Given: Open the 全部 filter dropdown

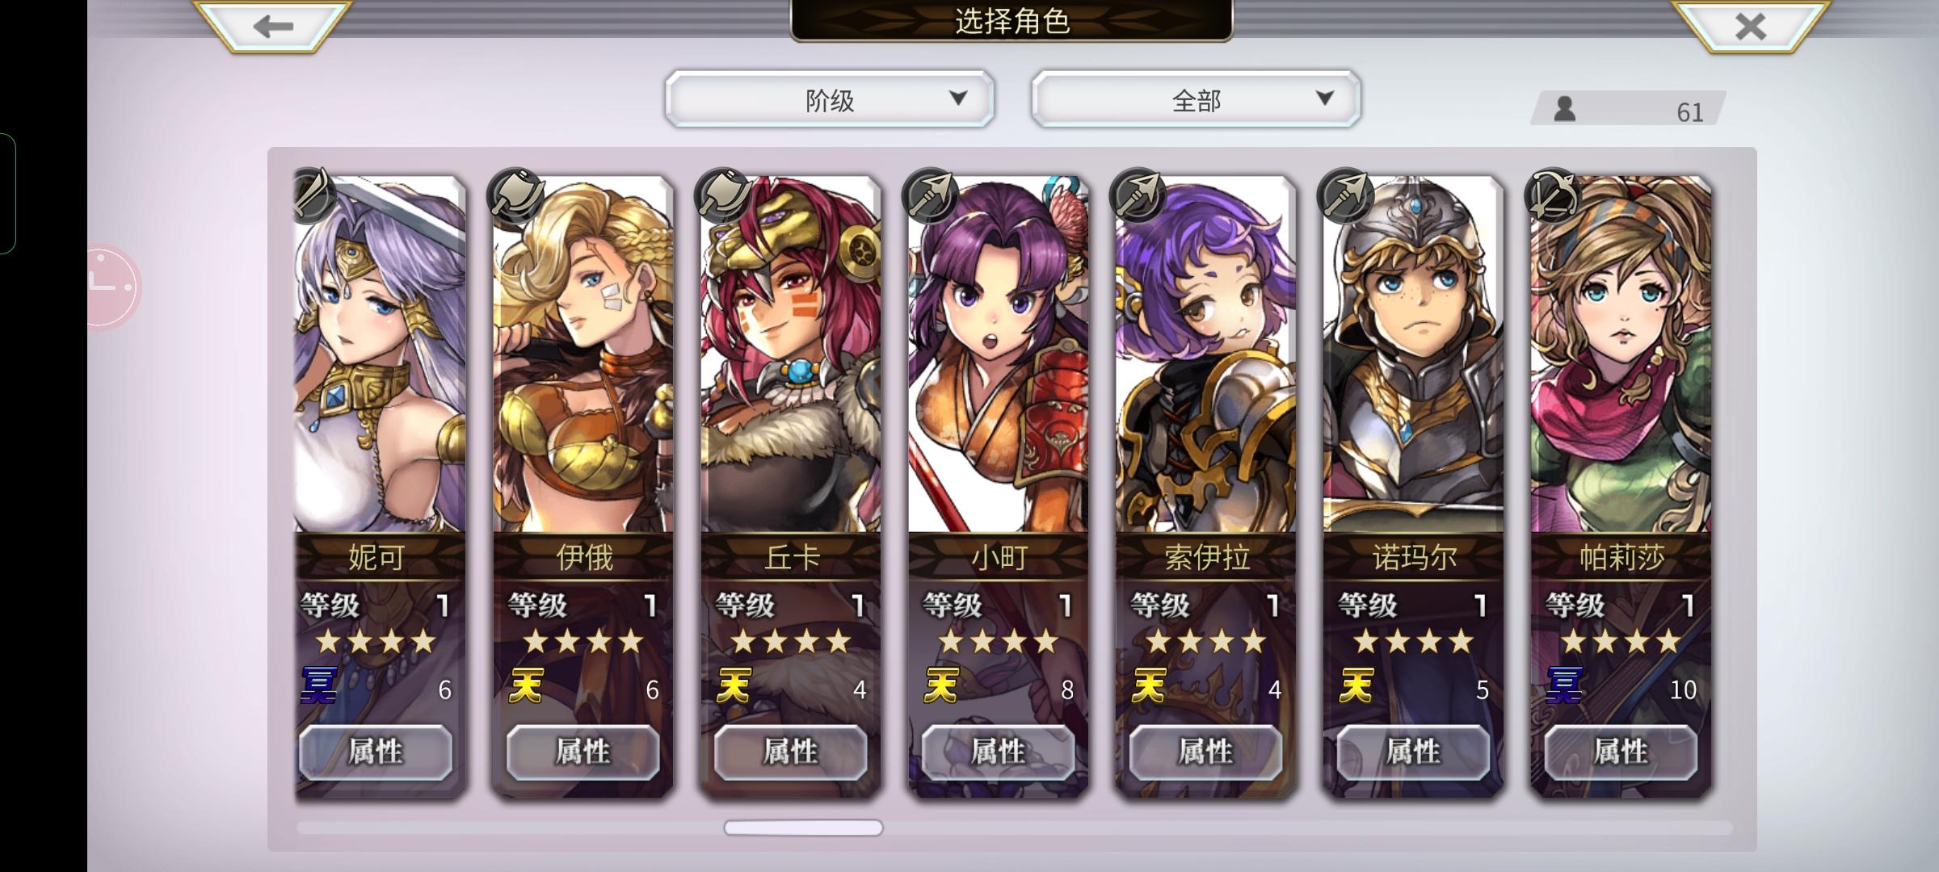Looking at the screenshot, I should (1196, 99).
